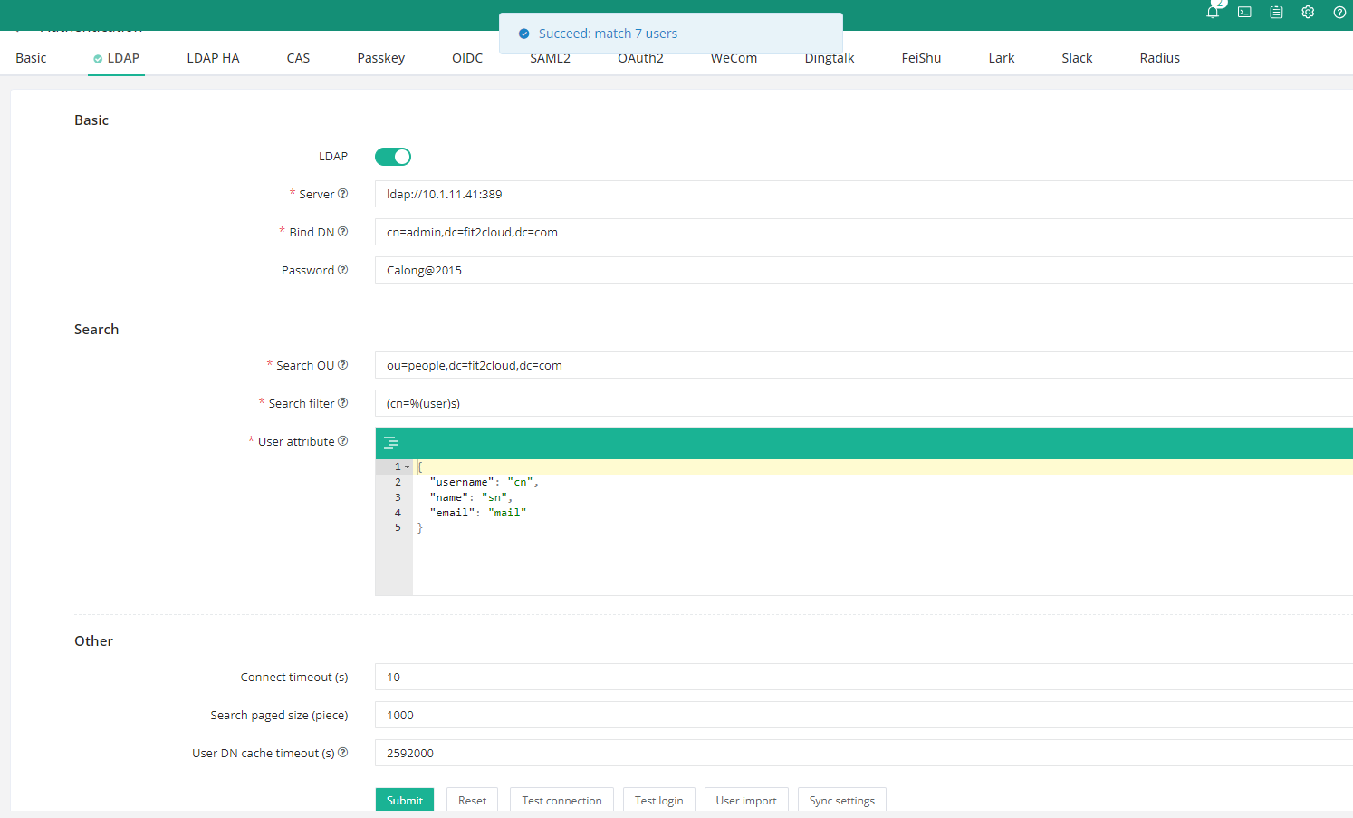Toggle the LDAP enable switch

coord(393,157)
